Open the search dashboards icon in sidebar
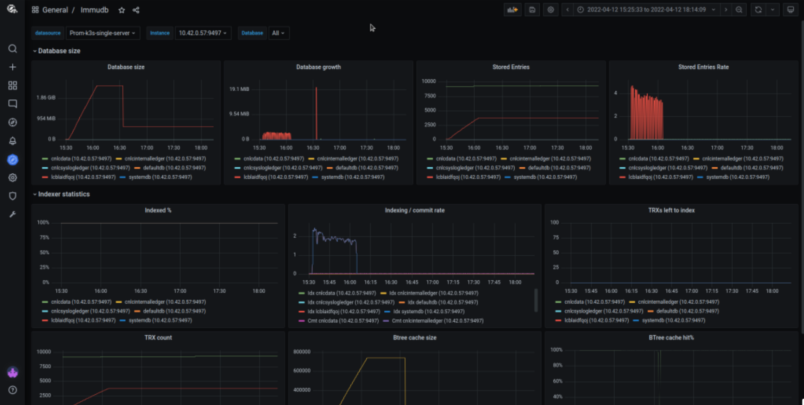 pyautogui.click(x=12, y=49)
